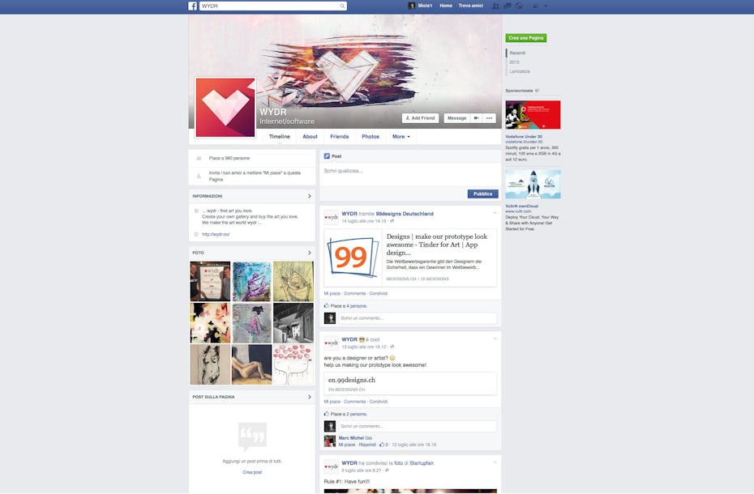Open the Vodafone Under 30 ad title link

point(524,137)
